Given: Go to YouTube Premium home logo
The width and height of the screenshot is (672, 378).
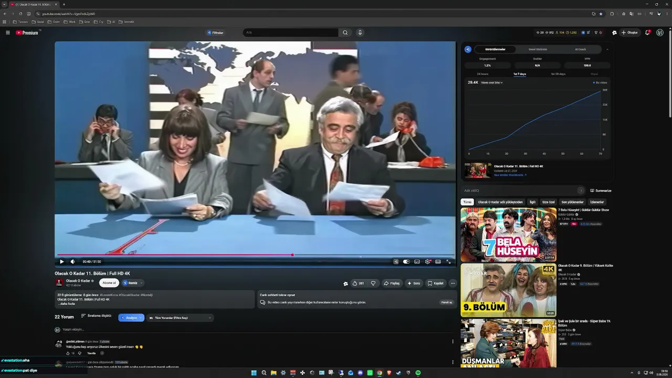Looking at the screenshot, I should click(27, 33).
